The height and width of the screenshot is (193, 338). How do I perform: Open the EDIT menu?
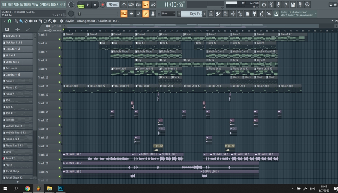(10, 5)
